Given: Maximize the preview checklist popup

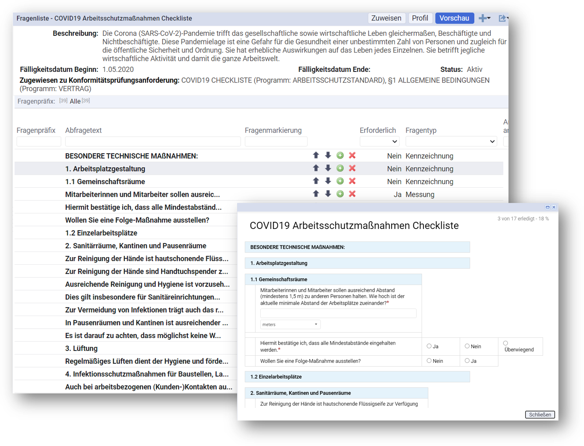Looking at the screenshot, I should coord(547,207).
